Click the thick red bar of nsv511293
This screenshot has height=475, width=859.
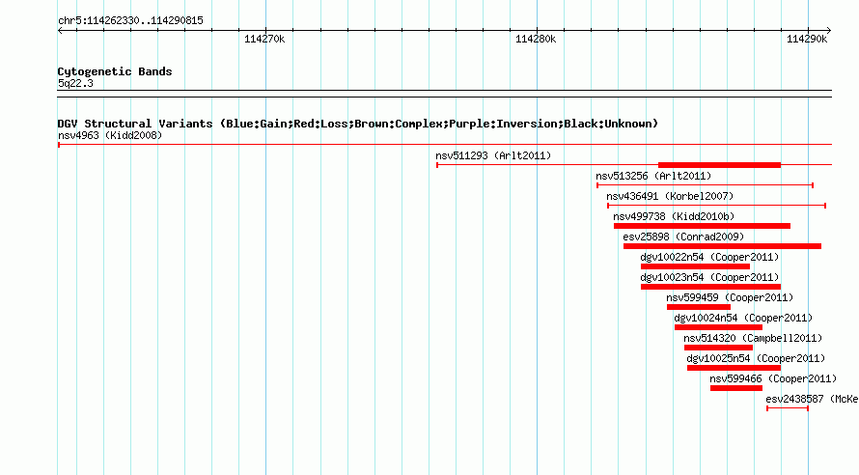[719, 165]
